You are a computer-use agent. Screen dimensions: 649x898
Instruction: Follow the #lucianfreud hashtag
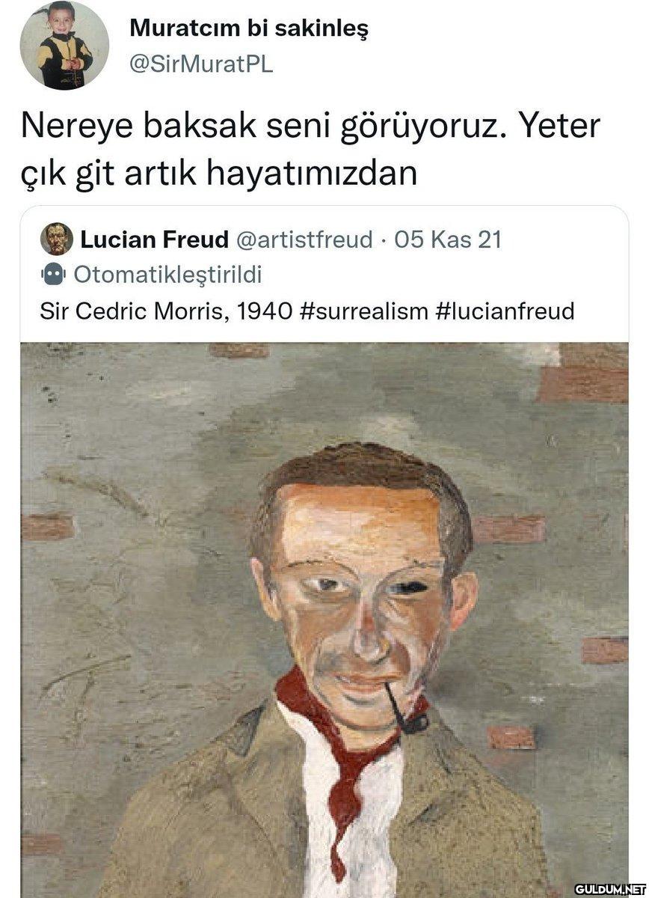pos(505,310)
